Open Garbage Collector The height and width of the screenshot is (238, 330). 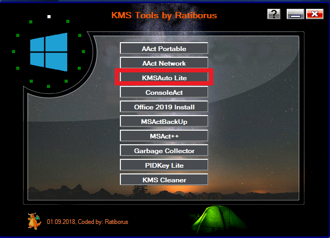[164, 150]
